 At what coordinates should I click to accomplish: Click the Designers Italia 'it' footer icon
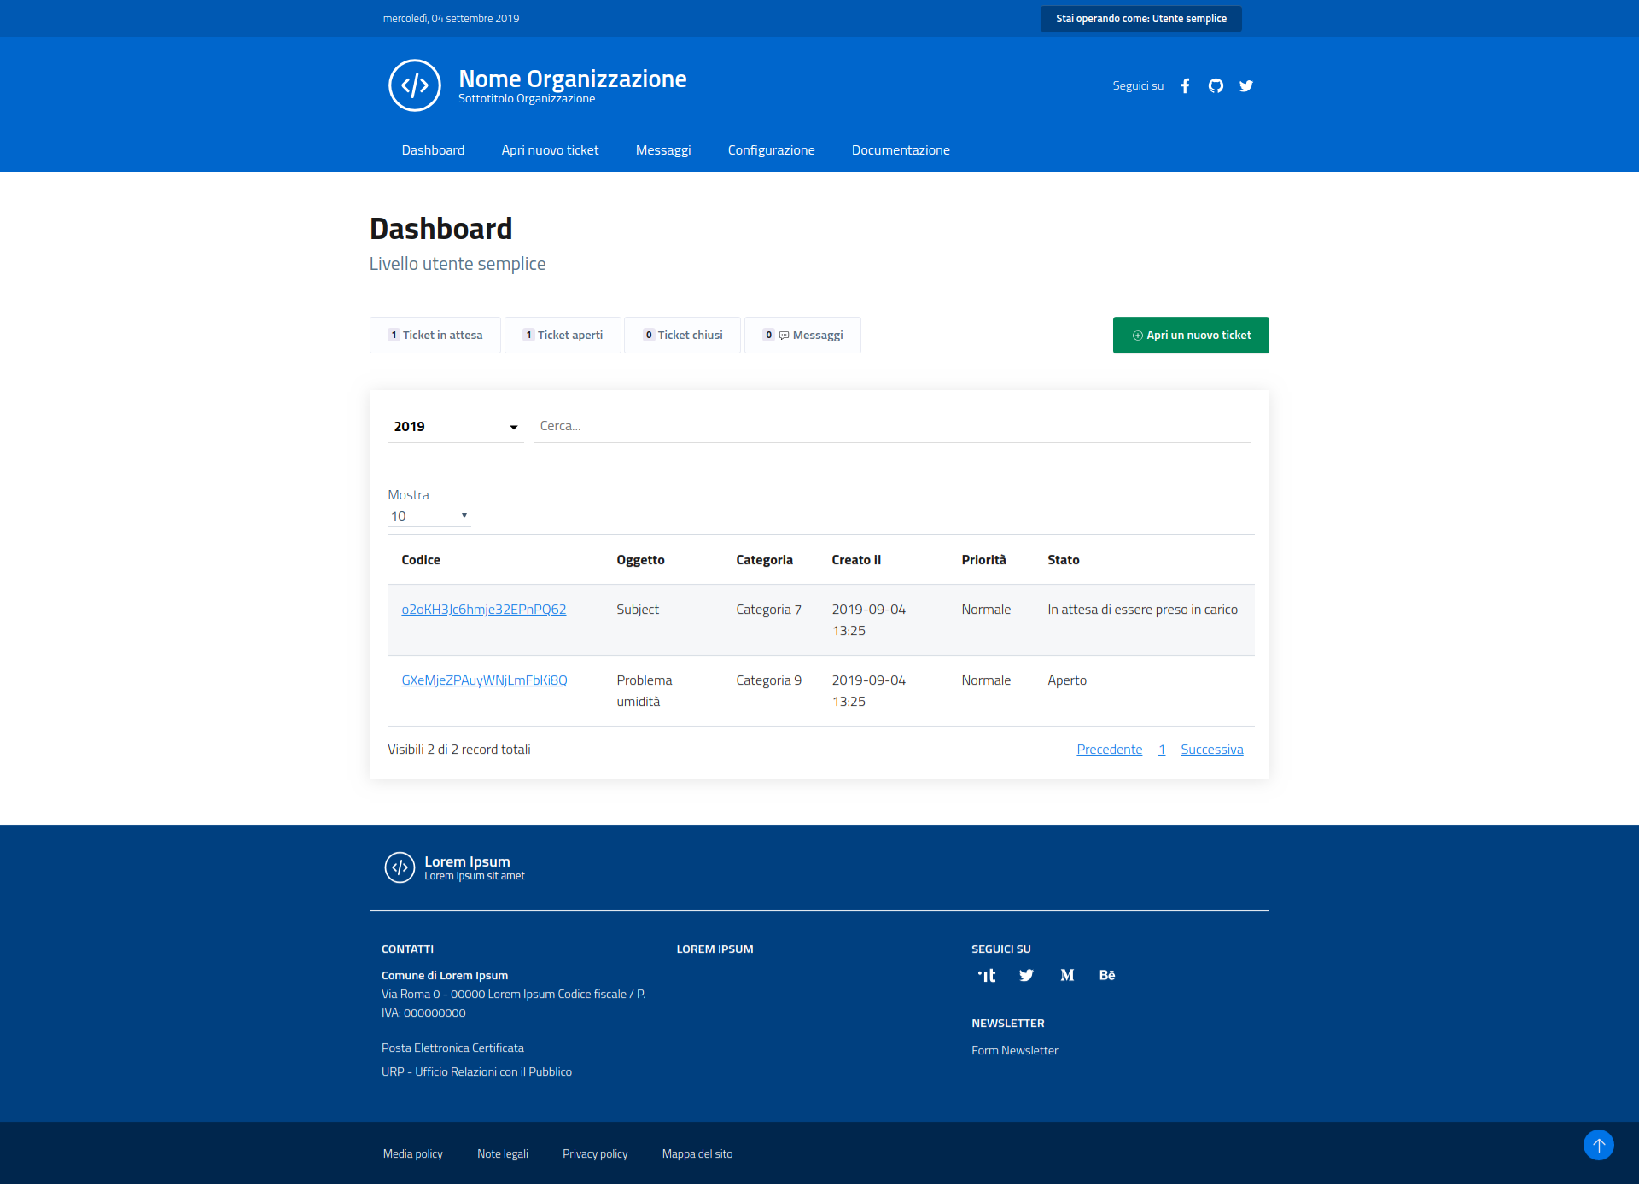point(987,975)
